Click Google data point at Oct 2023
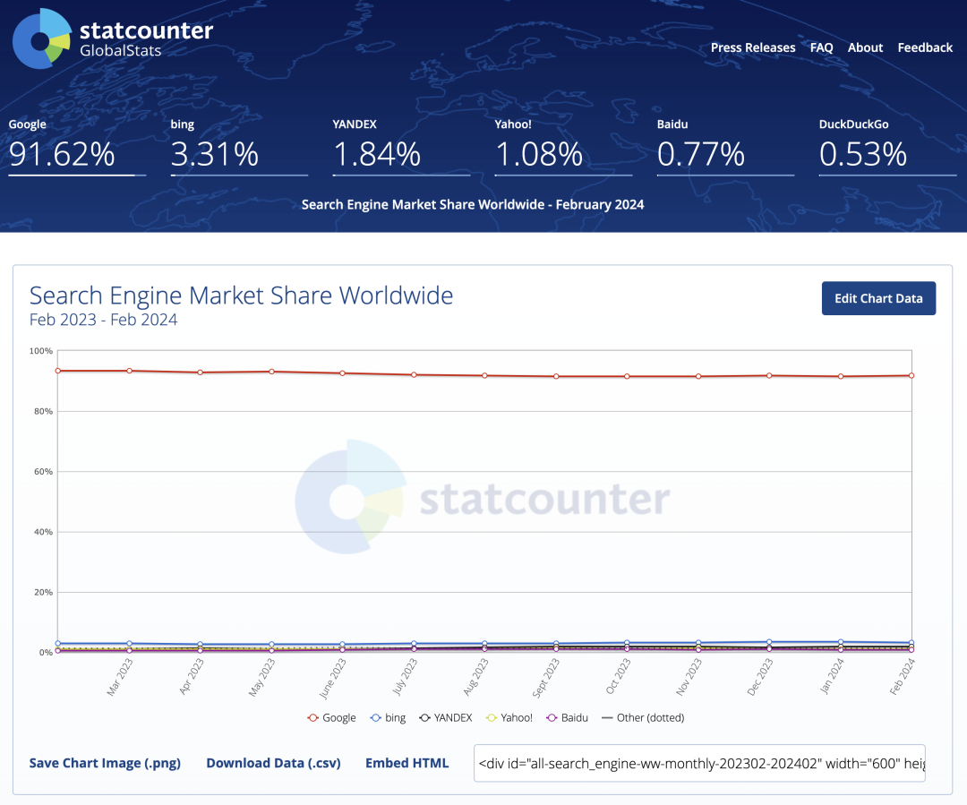Screen dimensions: 967x805 627,376
